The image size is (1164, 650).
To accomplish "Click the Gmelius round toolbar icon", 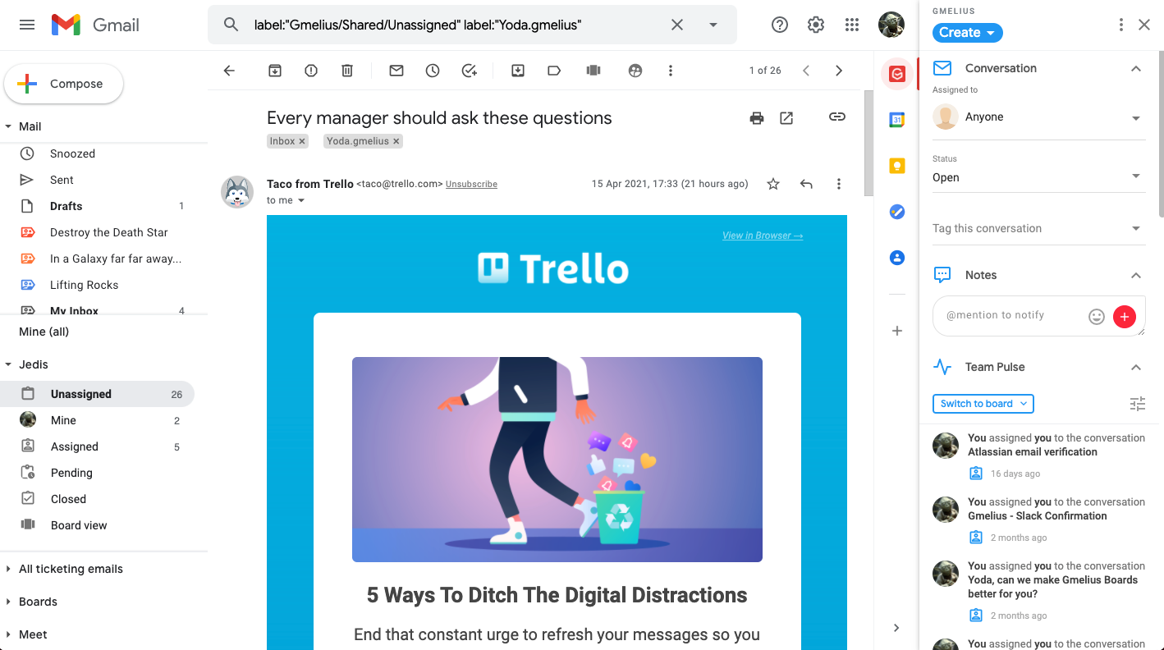I will (x=635, y=71).
